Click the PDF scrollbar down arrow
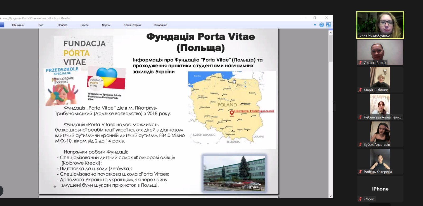The height and width of the screenshot is (206, 423). 330,196
